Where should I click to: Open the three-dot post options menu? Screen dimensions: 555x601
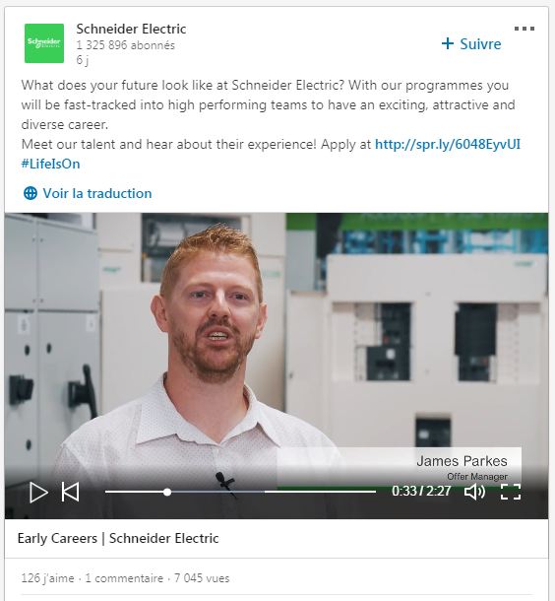524,29
